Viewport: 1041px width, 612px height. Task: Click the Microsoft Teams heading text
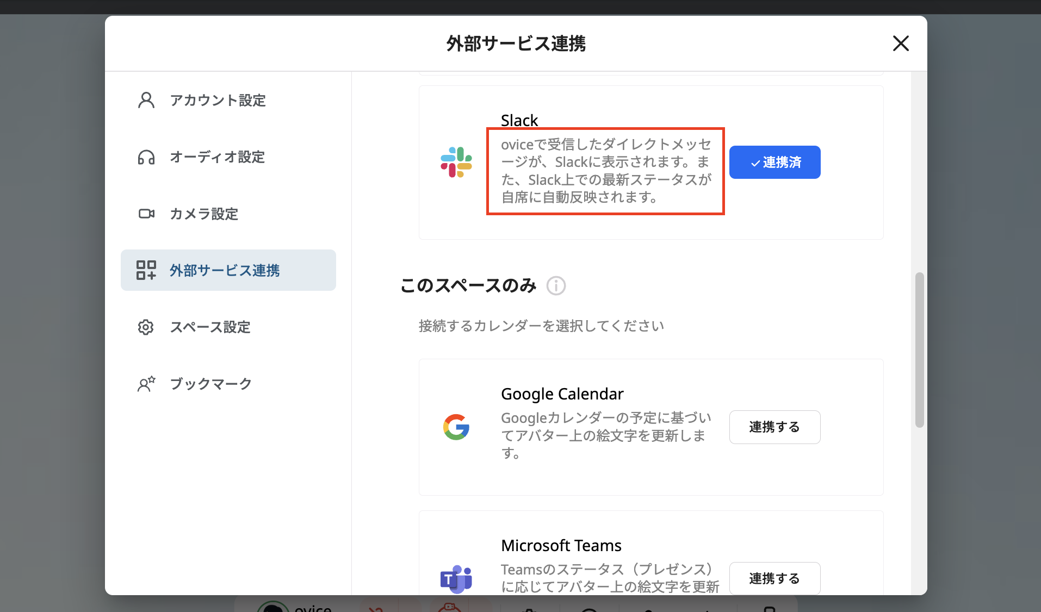pos(561,545)
